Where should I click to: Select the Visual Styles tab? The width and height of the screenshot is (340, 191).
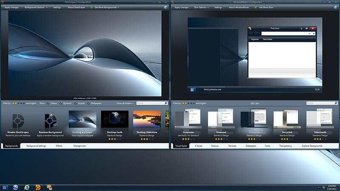(x=181, y=146)
